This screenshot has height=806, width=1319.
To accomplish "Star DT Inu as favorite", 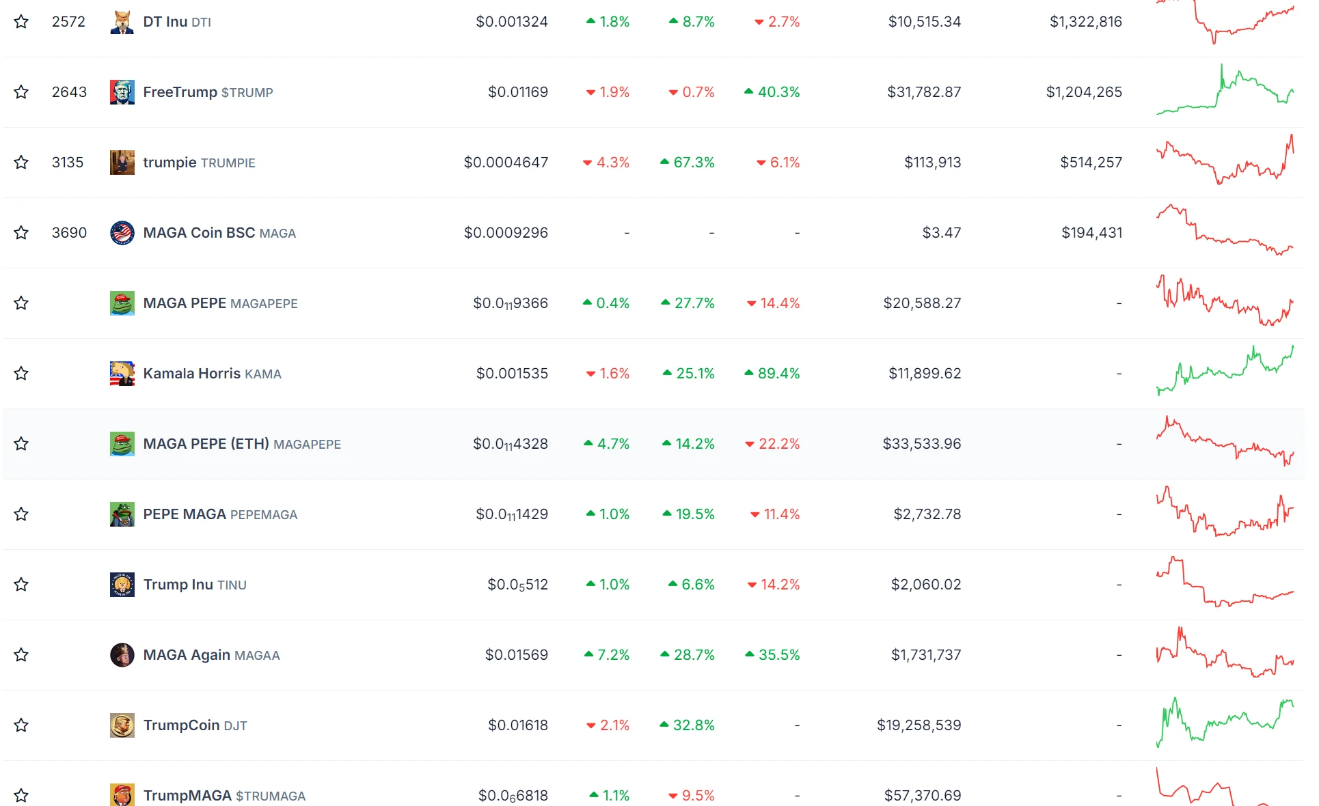I will [21, 22].
